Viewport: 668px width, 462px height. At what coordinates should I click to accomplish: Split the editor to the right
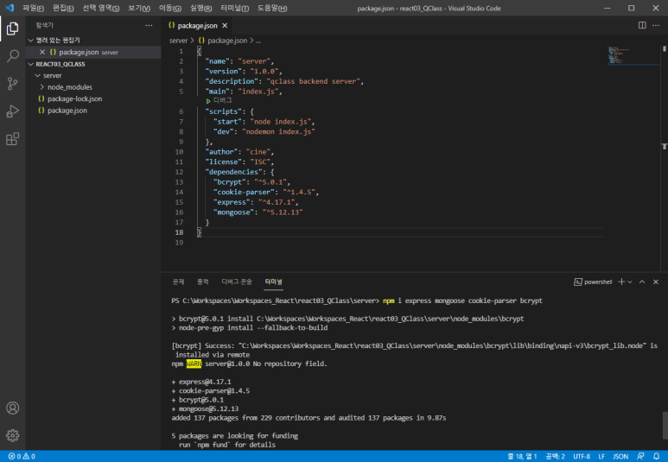642,26
